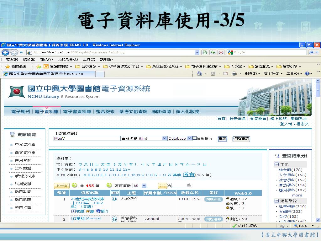The image size is (321, 241).
Task: Filter by 綜合類(170) facet
Action: click(x=291, y=170)
